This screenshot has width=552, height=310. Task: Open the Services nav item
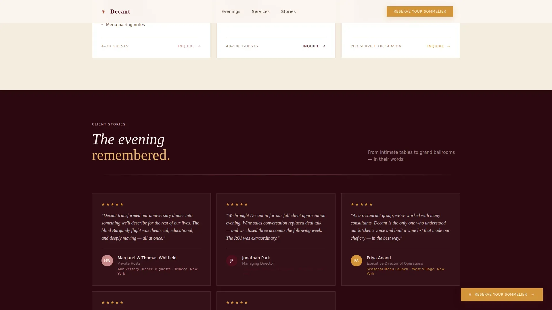pyautogui.click(x=260, y=11)
